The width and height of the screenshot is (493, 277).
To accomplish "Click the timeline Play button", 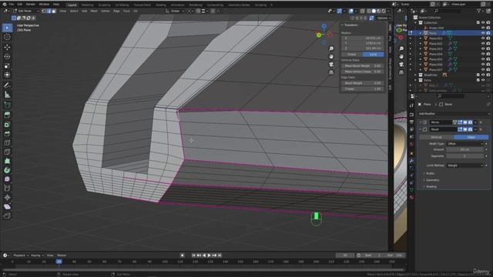I will [x=209, y=255].
